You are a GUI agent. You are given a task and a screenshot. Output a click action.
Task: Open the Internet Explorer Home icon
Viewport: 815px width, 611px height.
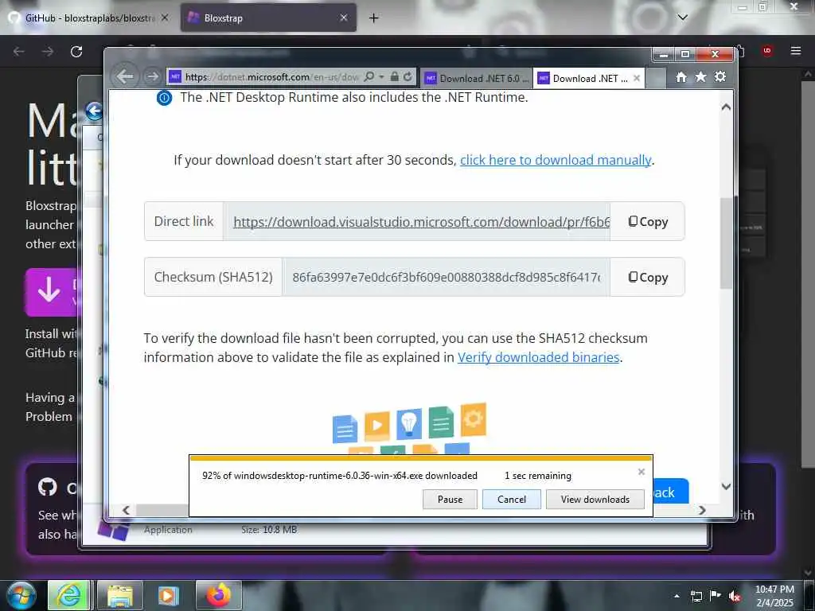click(x=681, y=77)
